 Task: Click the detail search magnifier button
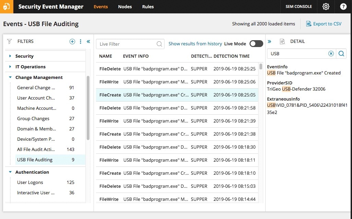click(341, 54)
